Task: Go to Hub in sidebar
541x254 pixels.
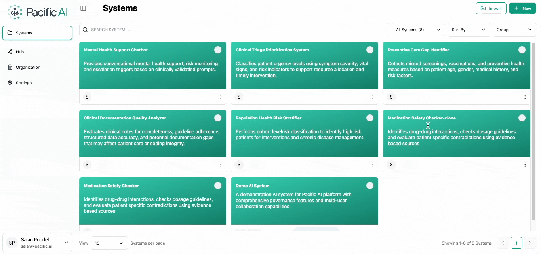Action: 20,52
